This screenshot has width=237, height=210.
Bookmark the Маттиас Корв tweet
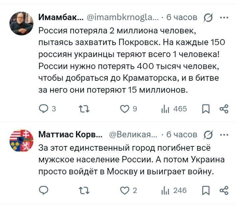click(x=206, y=190)
